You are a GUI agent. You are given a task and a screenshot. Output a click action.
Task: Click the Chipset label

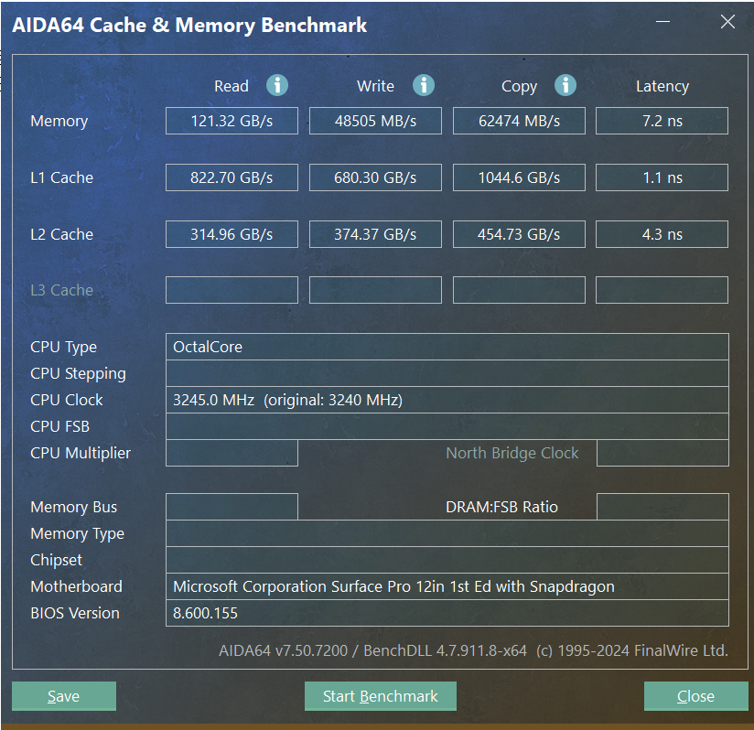click(x=56, y=560)
